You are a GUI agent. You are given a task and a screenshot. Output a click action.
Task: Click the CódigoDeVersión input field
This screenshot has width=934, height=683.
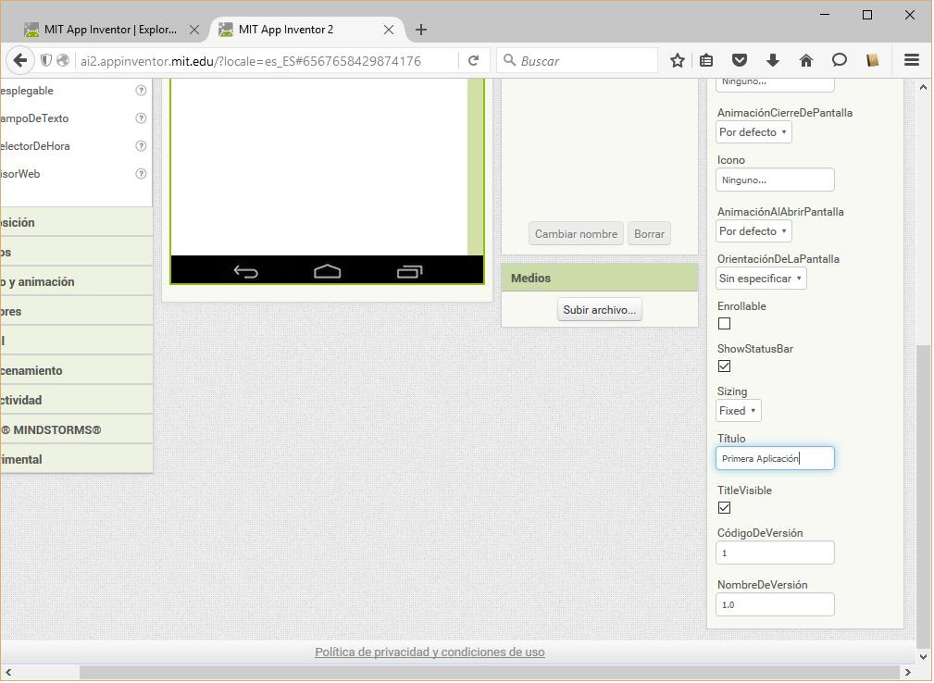click(775, 553)
